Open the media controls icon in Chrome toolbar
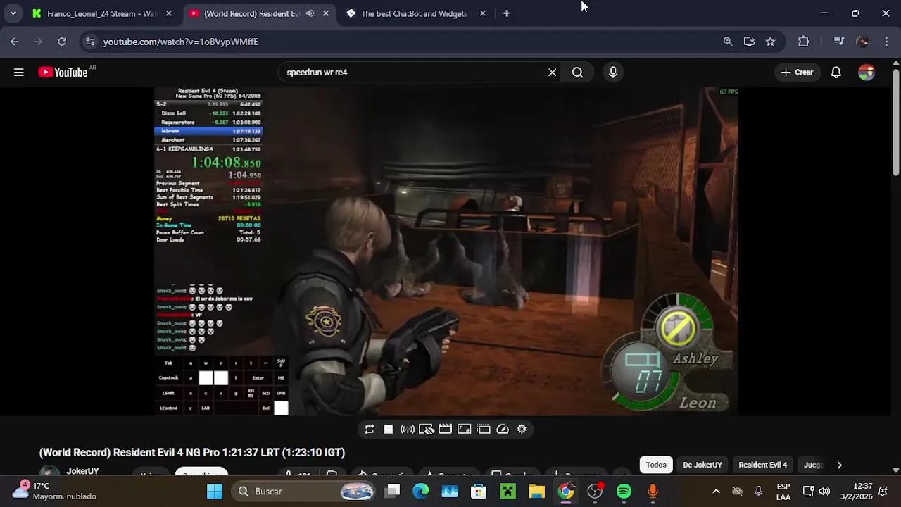 [x=838, y=42]
